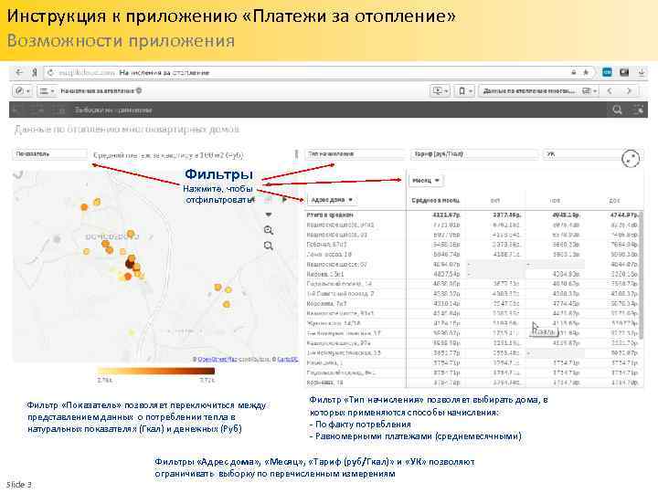Go back with the browser back arrow

pos(19,72)
